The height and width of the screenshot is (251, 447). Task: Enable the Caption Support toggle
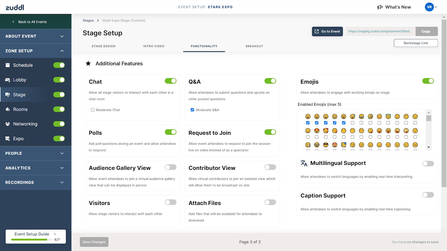click(x=428, y=195)
